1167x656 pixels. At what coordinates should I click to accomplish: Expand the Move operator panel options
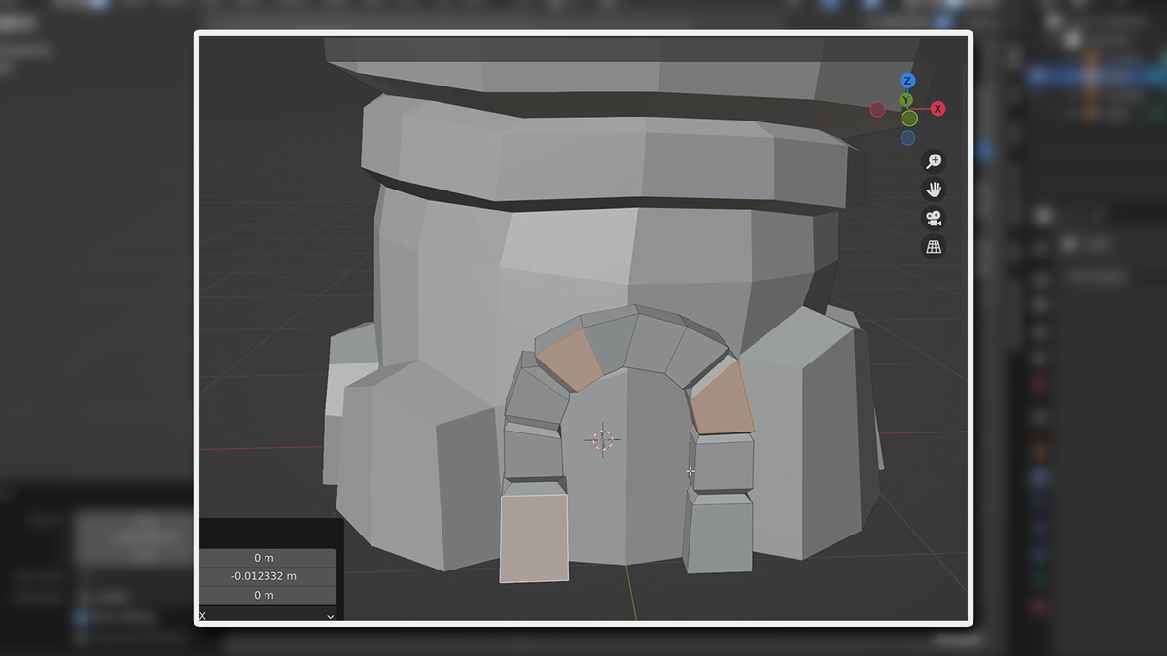(x=329, y=615)
